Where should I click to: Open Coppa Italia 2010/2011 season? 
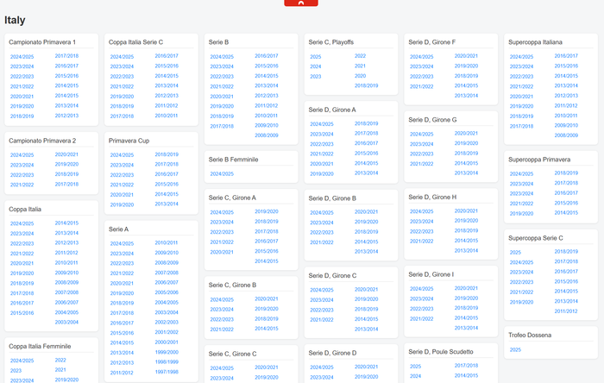click(66, 263)
